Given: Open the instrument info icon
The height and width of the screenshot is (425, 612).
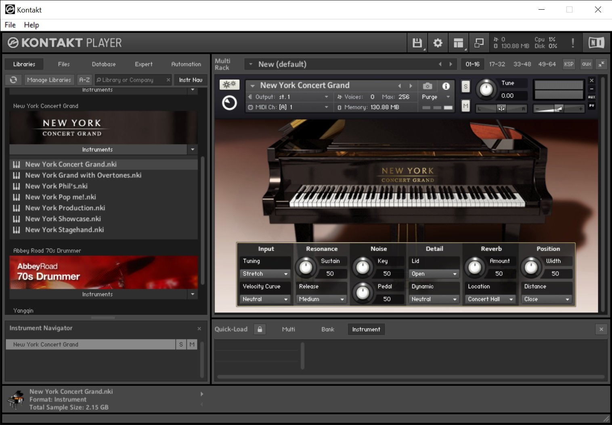Looking at the screenshot, I should click(446, 86).
